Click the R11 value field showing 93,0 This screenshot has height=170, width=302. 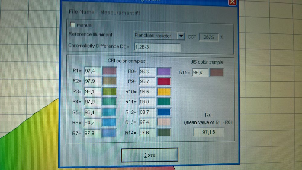tap(147, 102)
